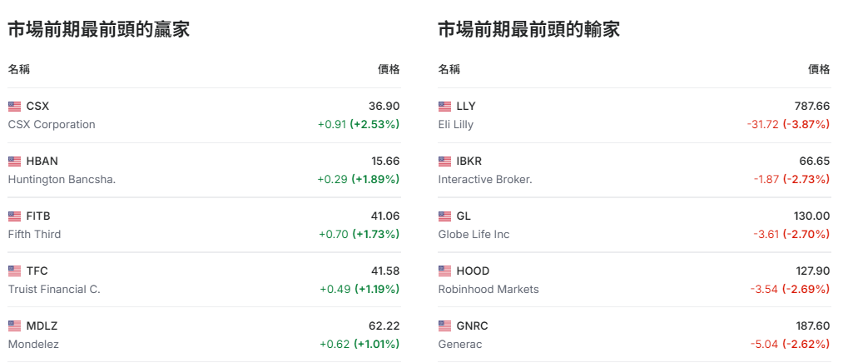Click the US flag icon beside LLY
The width and height of the screenshot is (843, 363).
tap(444, 107)
